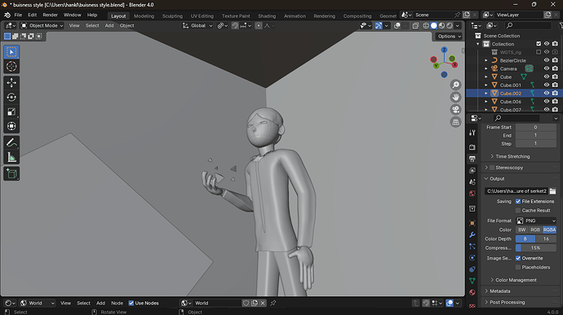
Task: Switch to rendered viewport shading
Action: click(x=450, y=26)
